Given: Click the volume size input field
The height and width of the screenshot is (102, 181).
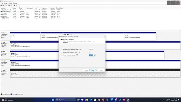Looking at the screenshot, I should coord(91,55).
